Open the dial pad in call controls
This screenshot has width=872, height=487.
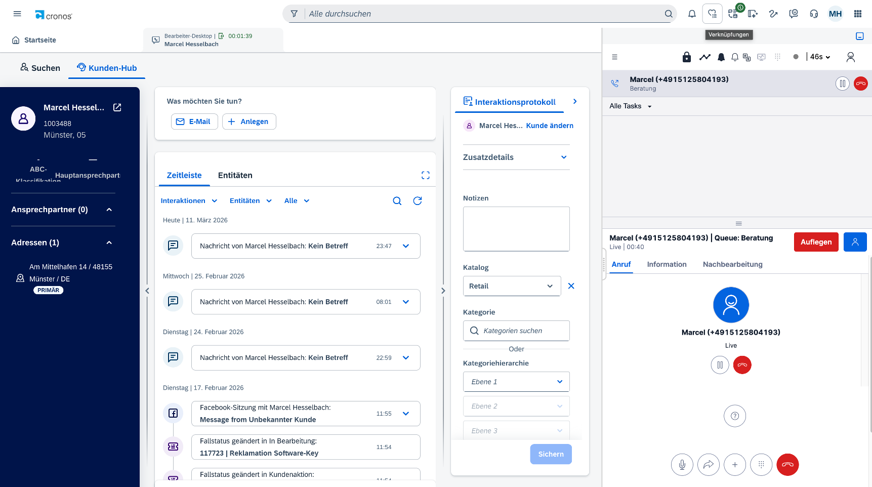point(761,465)
